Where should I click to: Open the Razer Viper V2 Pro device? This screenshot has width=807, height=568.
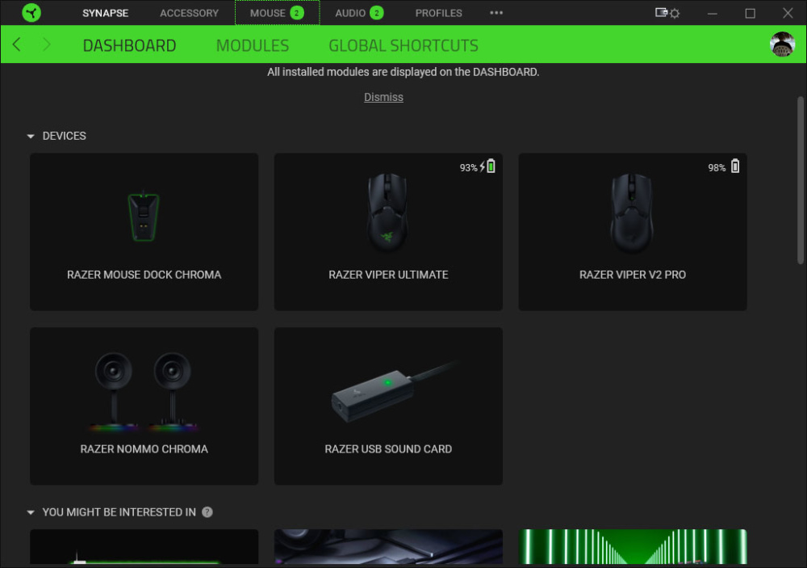click(x=633, y=231)
